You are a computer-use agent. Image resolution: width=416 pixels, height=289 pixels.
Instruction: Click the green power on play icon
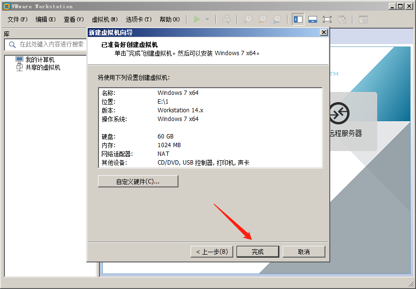(197, 19)
